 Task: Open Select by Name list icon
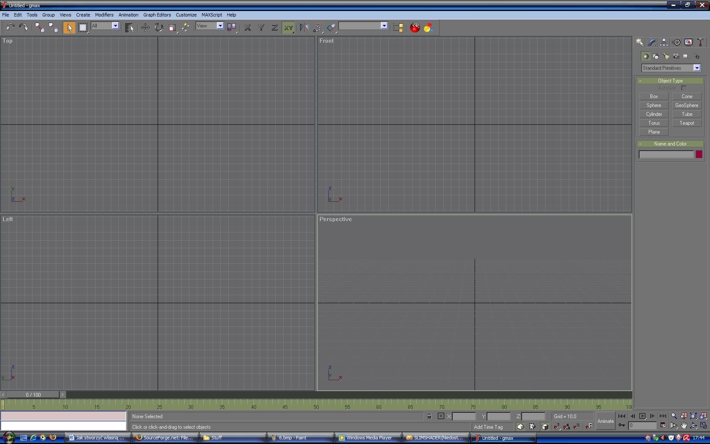point(129,27)
